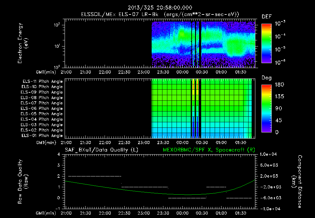This screenshot has width=315, height=218.
Task: Click the 10^-4 value on DEF scale
Action: (x=280, y=36)
